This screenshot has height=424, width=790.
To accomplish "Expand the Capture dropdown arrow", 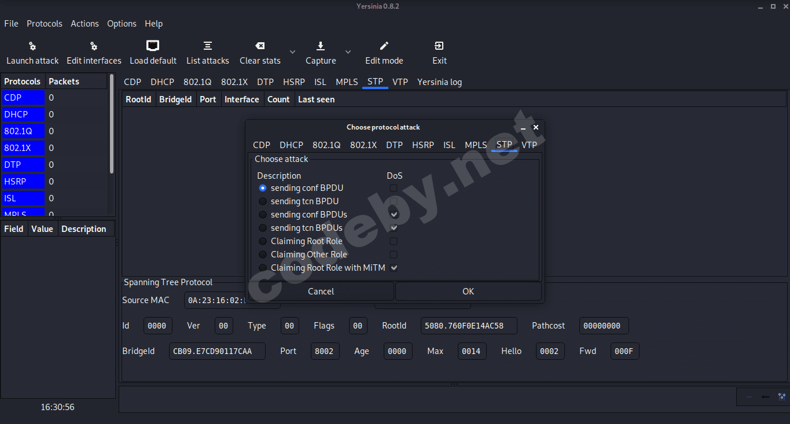I will 348,52.
